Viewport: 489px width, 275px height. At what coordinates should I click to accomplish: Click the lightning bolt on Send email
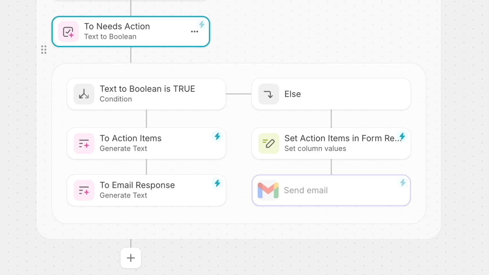(x=403, y=183)
